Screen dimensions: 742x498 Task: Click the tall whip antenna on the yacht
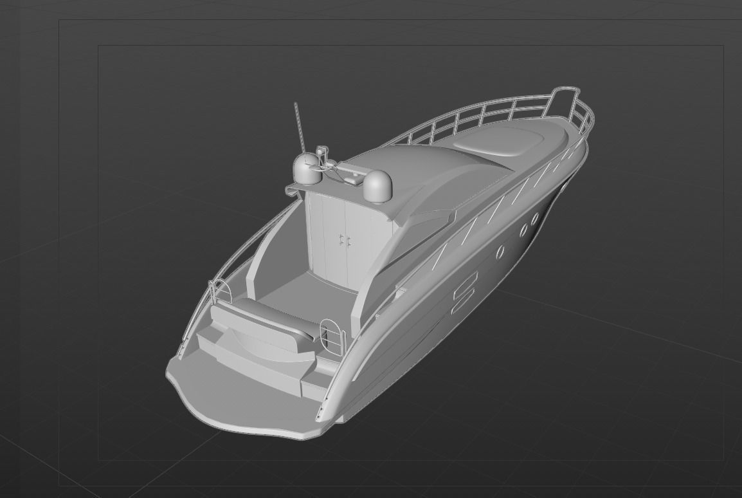(x=299, y=128)
